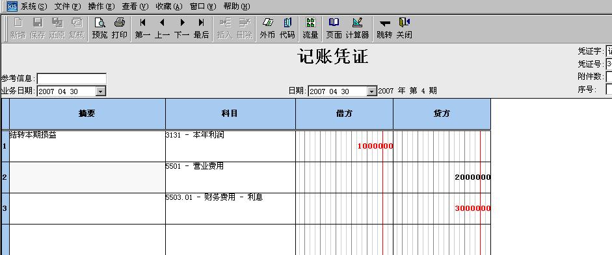Click the 打印 print toolbar icon
This screenshot has height=255, width=612.
pyautogui.click(x=120, y=28)
